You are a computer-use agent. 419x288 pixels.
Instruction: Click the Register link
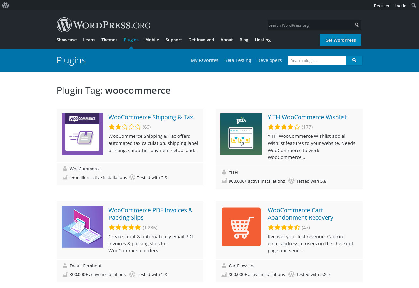(382, 6)
